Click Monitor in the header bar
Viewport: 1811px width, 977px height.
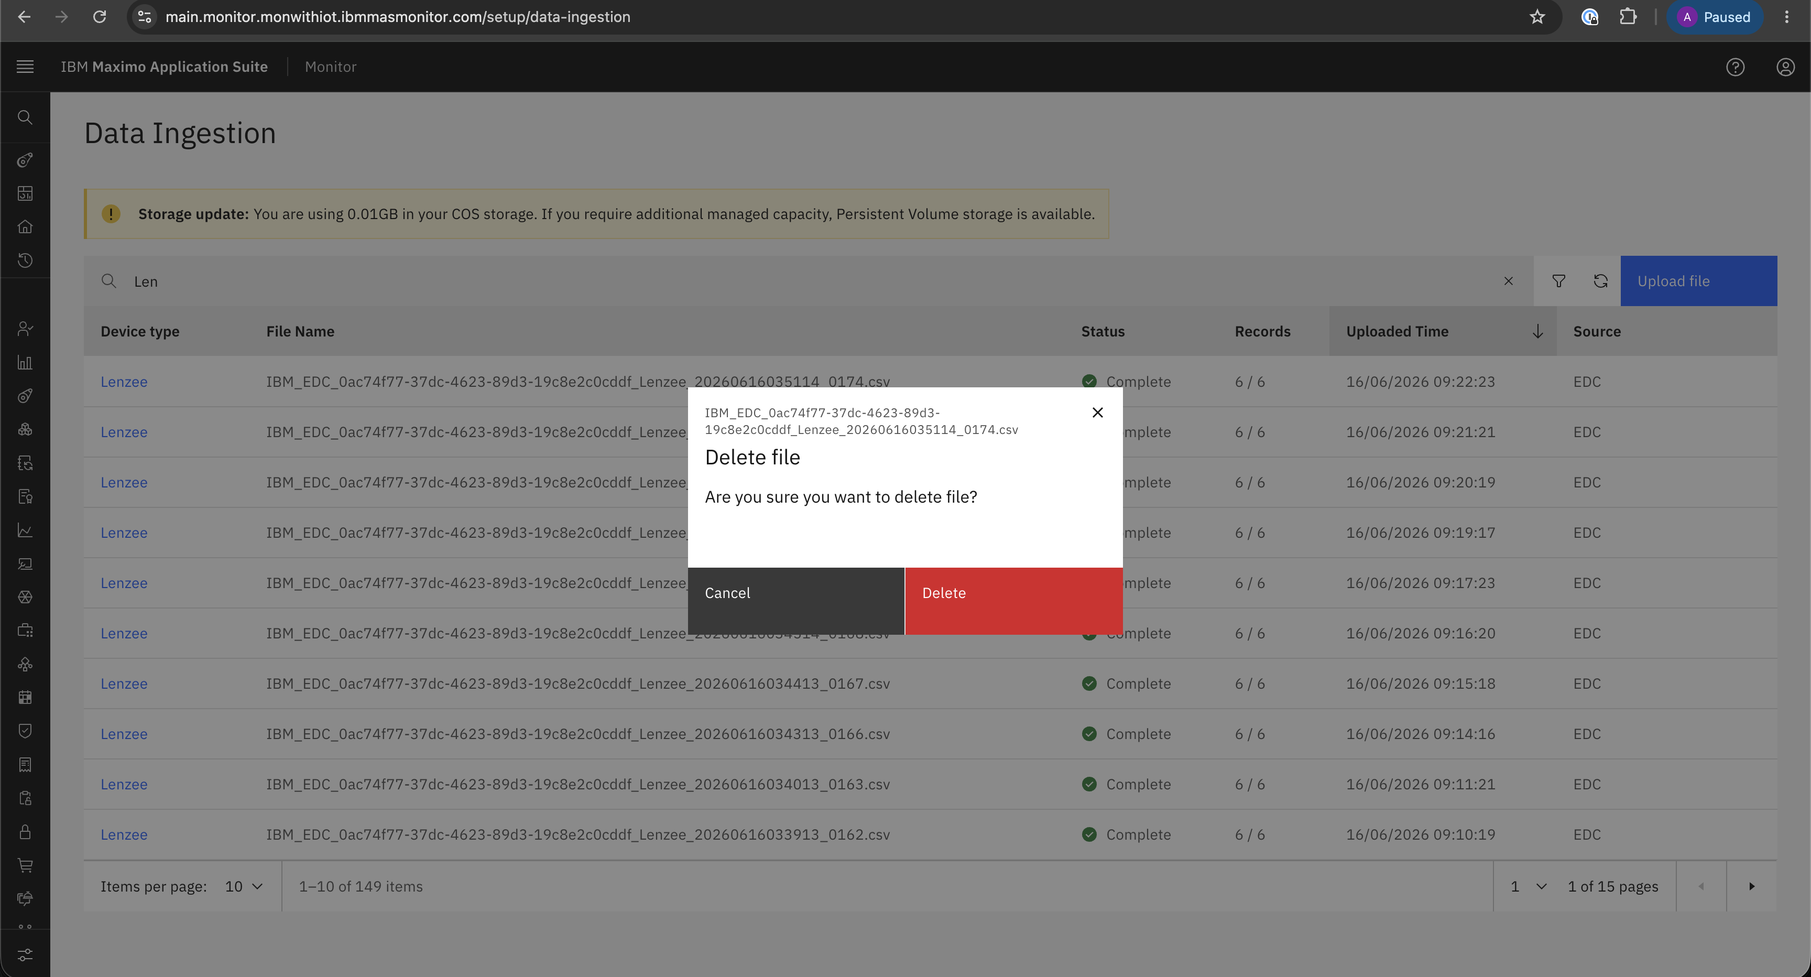click(331, 67)
